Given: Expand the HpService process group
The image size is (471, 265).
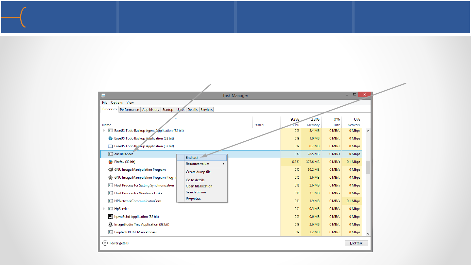Looking at the screenshot, I should 104,209.
